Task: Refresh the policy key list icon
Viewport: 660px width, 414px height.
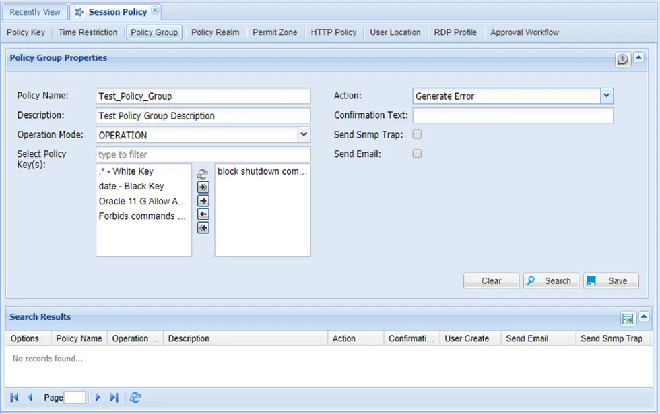Action: pos(203,174)
